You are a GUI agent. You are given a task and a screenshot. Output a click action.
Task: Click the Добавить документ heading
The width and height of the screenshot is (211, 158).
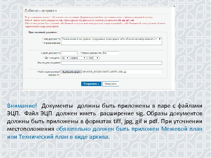coord(40,11)
